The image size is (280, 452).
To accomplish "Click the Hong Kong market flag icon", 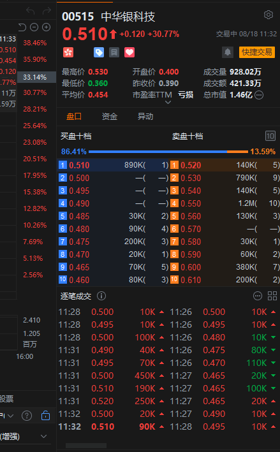I will 68,52.
